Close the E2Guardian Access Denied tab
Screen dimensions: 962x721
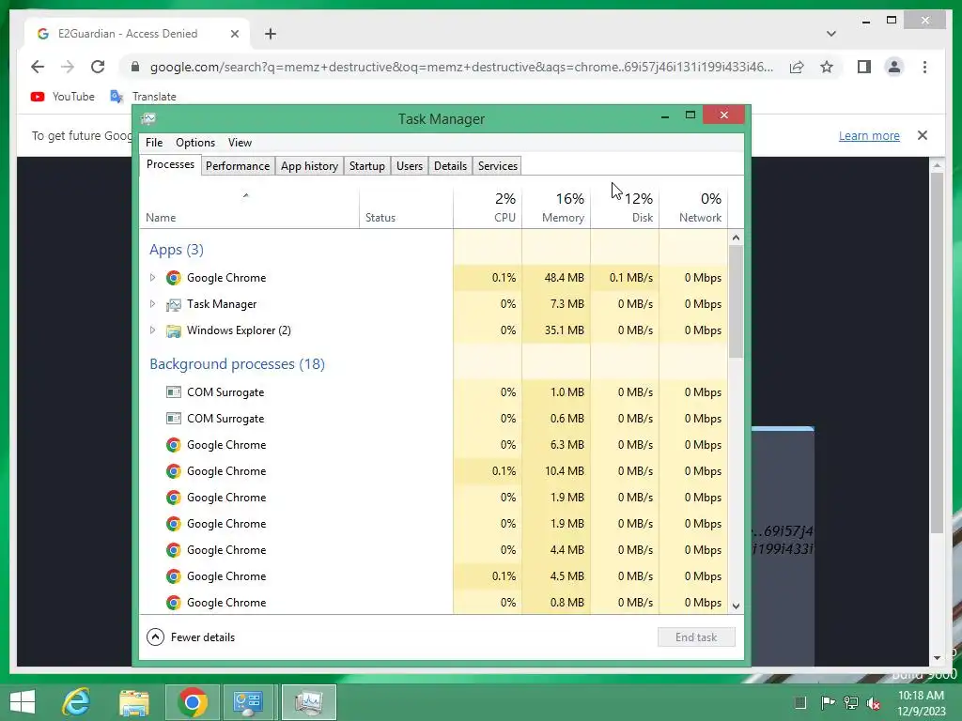click(x=234, y=34)
